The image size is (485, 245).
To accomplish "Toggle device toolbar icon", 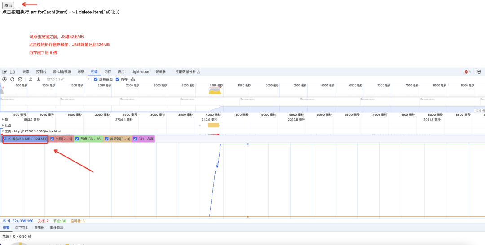I will (x=13, y=72).
